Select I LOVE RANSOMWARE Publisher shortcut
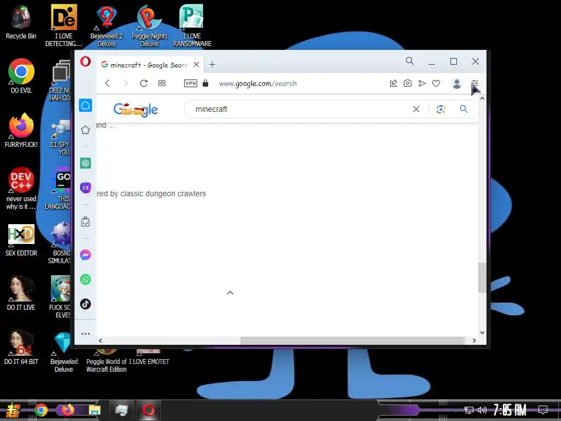 [192, 25]
